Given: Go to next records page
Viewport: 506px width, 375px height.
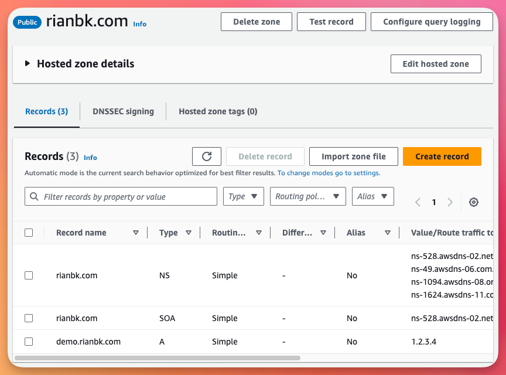Looking at the screenshot, I should (x=450, y=202).
